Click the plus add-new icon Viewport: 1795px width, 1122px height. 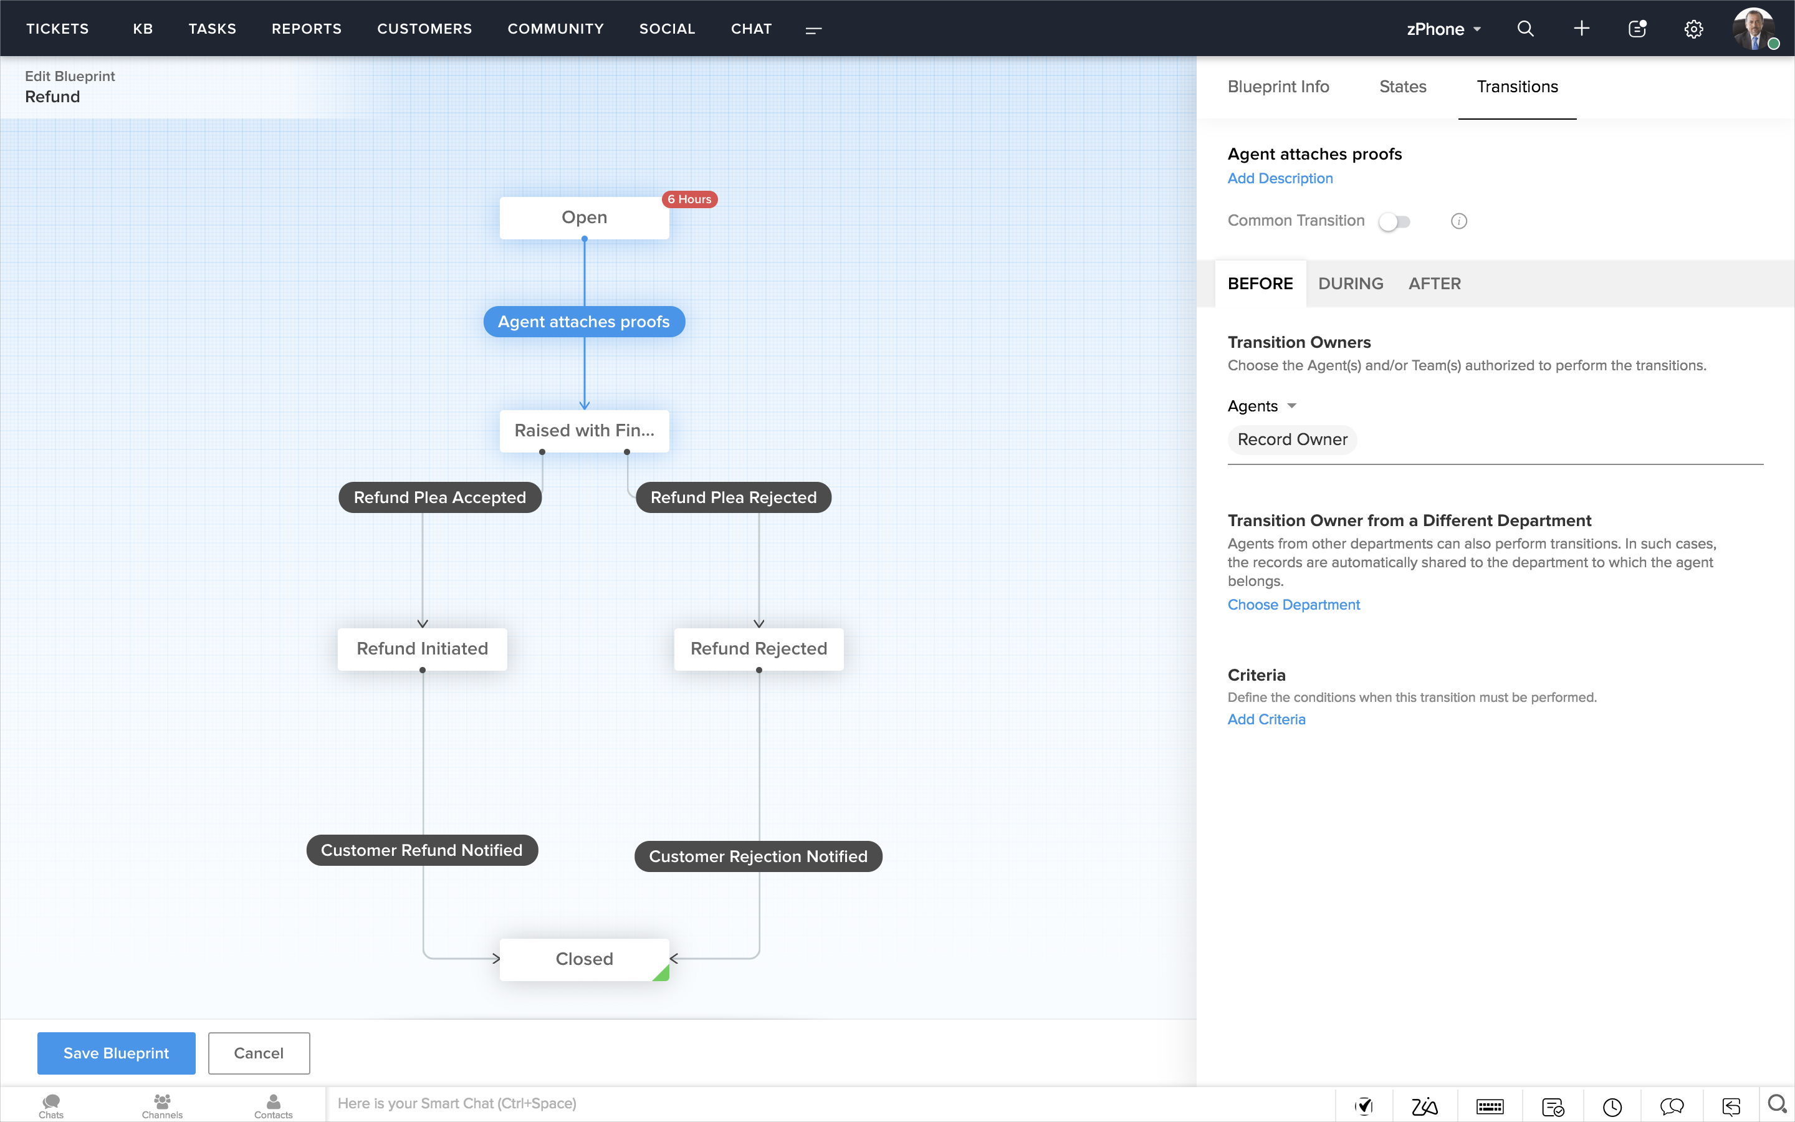tap(1581, 29)
